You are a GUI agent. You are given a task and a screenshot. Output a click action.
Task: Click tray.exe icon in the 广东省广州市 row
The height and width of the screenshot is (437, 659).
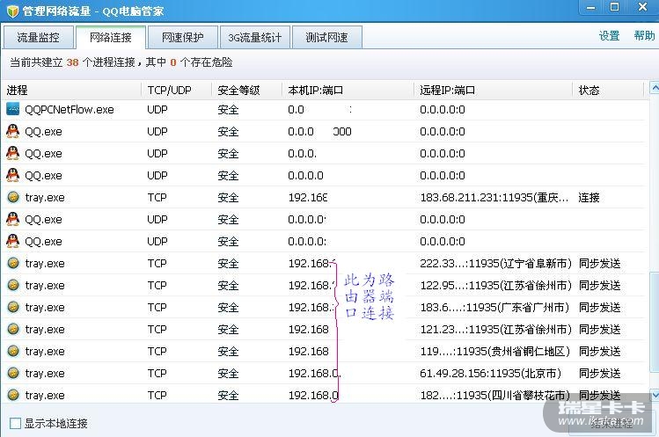point(13,307)
